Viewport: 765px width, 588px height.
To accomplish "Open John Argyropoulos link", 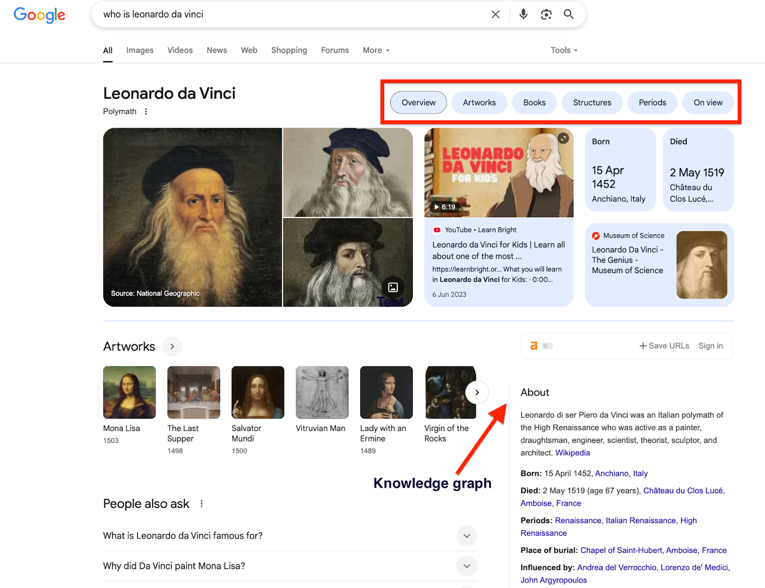I will [553, 580].
